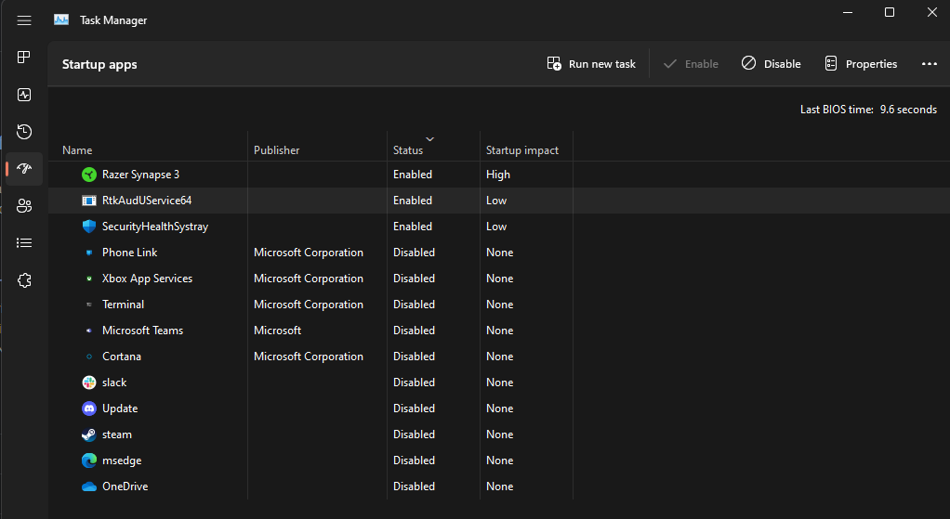Select the Terminal row name
The width and height of the screenshot is (950, 519).
click(x=123, y=305)
